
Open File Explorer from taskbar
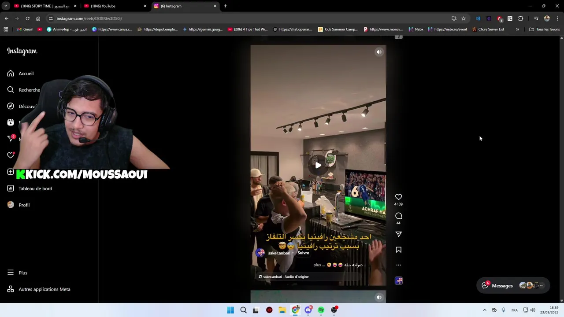click(282, 310)
